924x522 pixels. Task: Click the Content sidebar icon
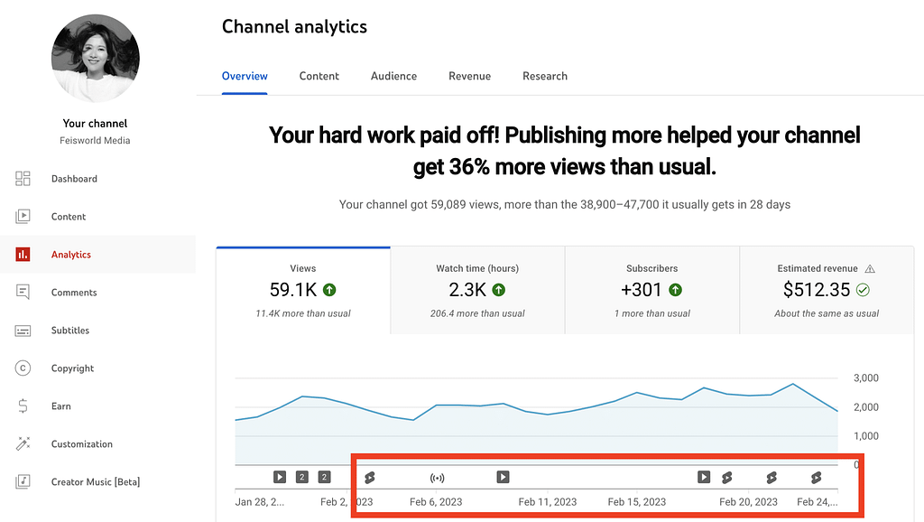click(23, 217)
